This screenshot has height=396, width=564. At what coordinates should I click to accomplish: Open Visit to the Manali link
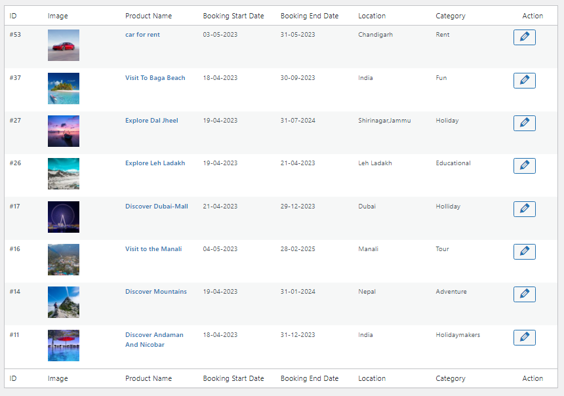coord(153,249)
